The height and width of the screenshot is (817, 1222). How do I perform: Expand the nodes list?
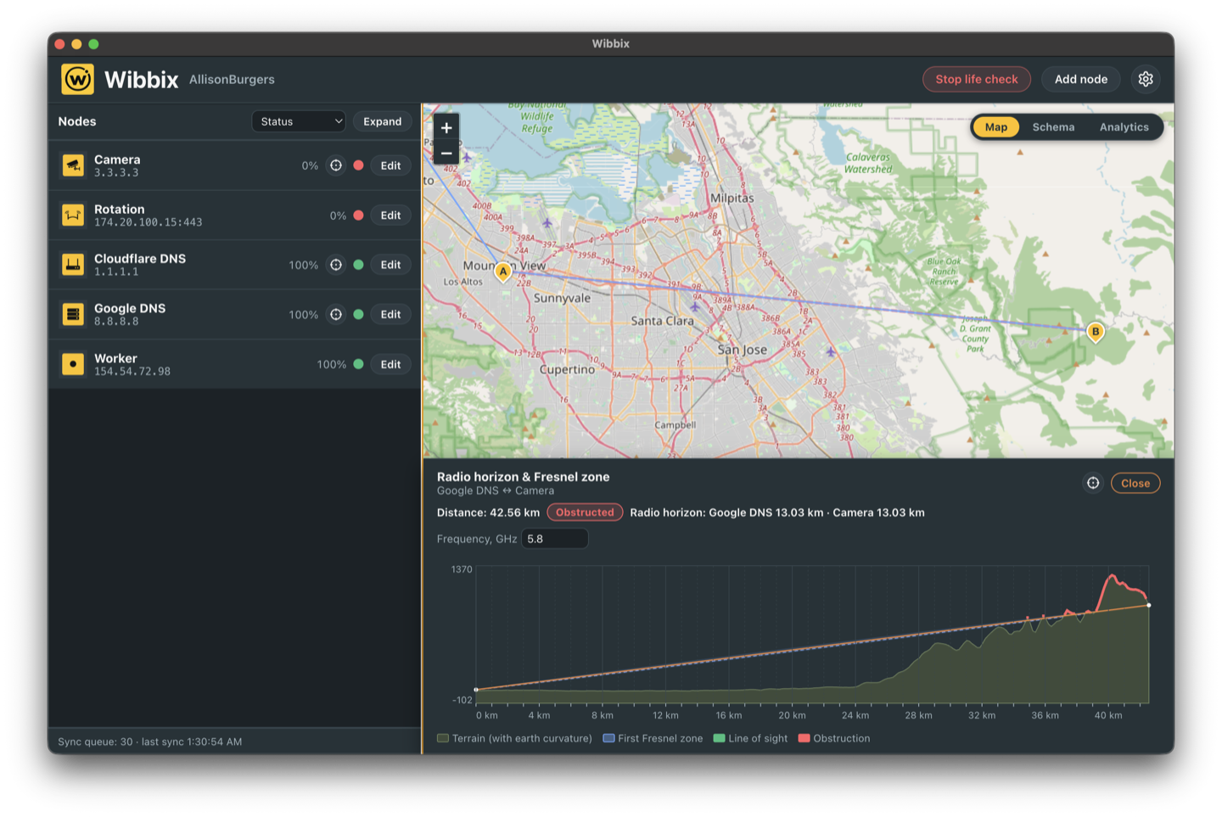[x=382, y=121]
